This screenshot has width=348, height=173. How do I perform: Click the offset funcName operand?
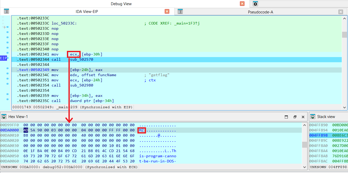(x=99, y=75)
